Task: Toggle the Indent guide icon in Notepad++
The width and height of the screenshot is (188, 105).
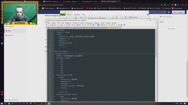Action: pos(98,25)
